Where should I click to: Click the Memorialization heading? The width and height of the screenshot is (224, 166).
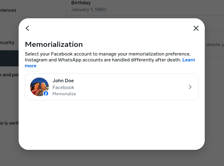click(x=54, y=44)
